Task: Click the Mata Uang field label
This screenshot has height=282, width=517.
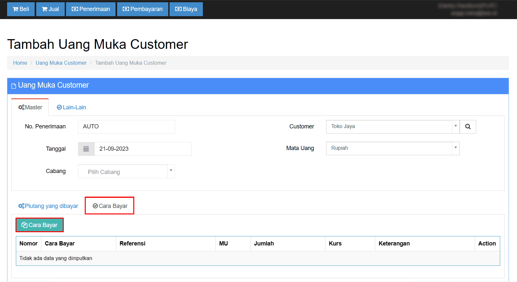Action: [300, 148]
